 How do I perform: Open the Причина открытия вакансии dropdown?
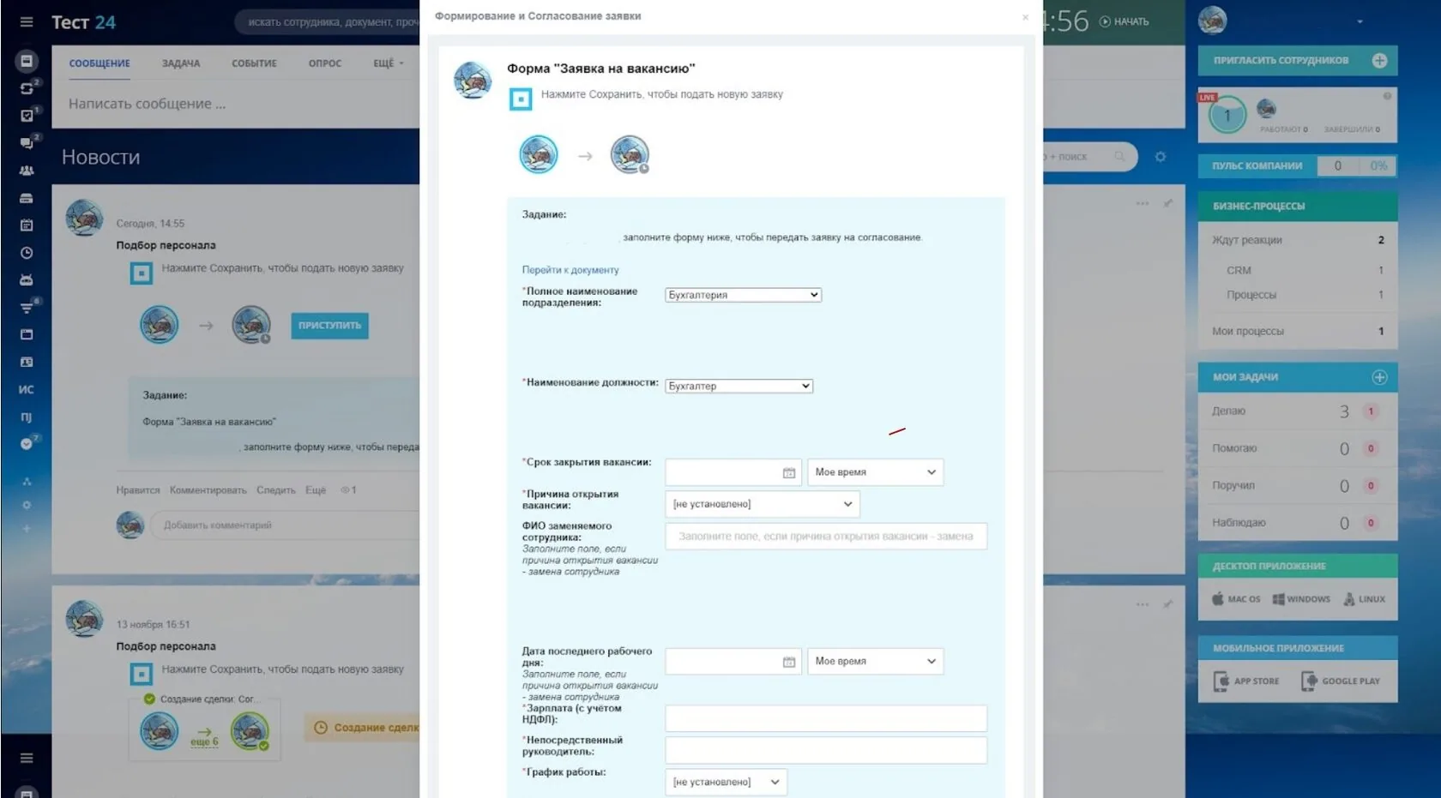pos(763,504)
